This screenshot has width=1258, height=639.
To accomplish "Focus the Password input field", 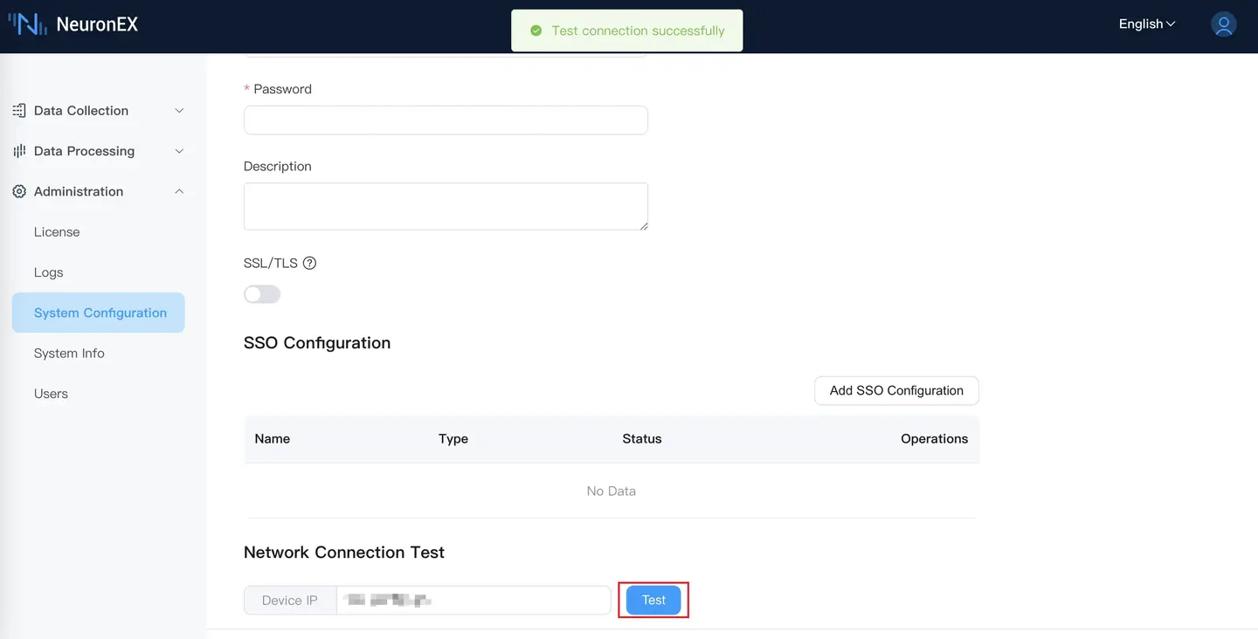I will (x=446, y=120).
